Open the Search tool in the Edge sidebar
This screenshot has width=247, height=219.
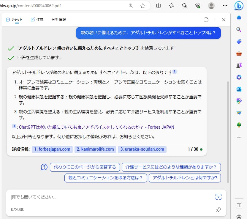(239, 30)
